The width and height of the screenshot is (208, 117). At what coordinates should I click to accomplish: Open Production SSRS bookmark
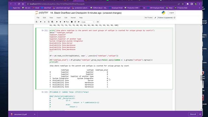coord(132,8)
